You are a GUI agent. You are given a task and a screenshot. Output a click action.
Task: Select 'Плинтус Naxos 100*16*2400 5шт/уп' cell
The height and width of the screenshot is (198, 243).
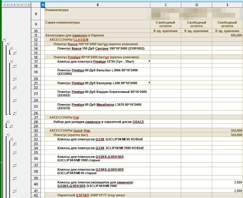[98, 44]
